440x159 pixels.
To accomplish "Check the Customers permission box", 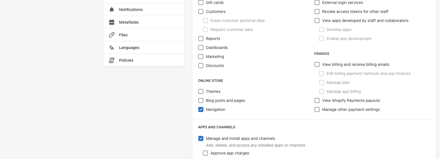I will pyautogui.click(x=201, y=12).
